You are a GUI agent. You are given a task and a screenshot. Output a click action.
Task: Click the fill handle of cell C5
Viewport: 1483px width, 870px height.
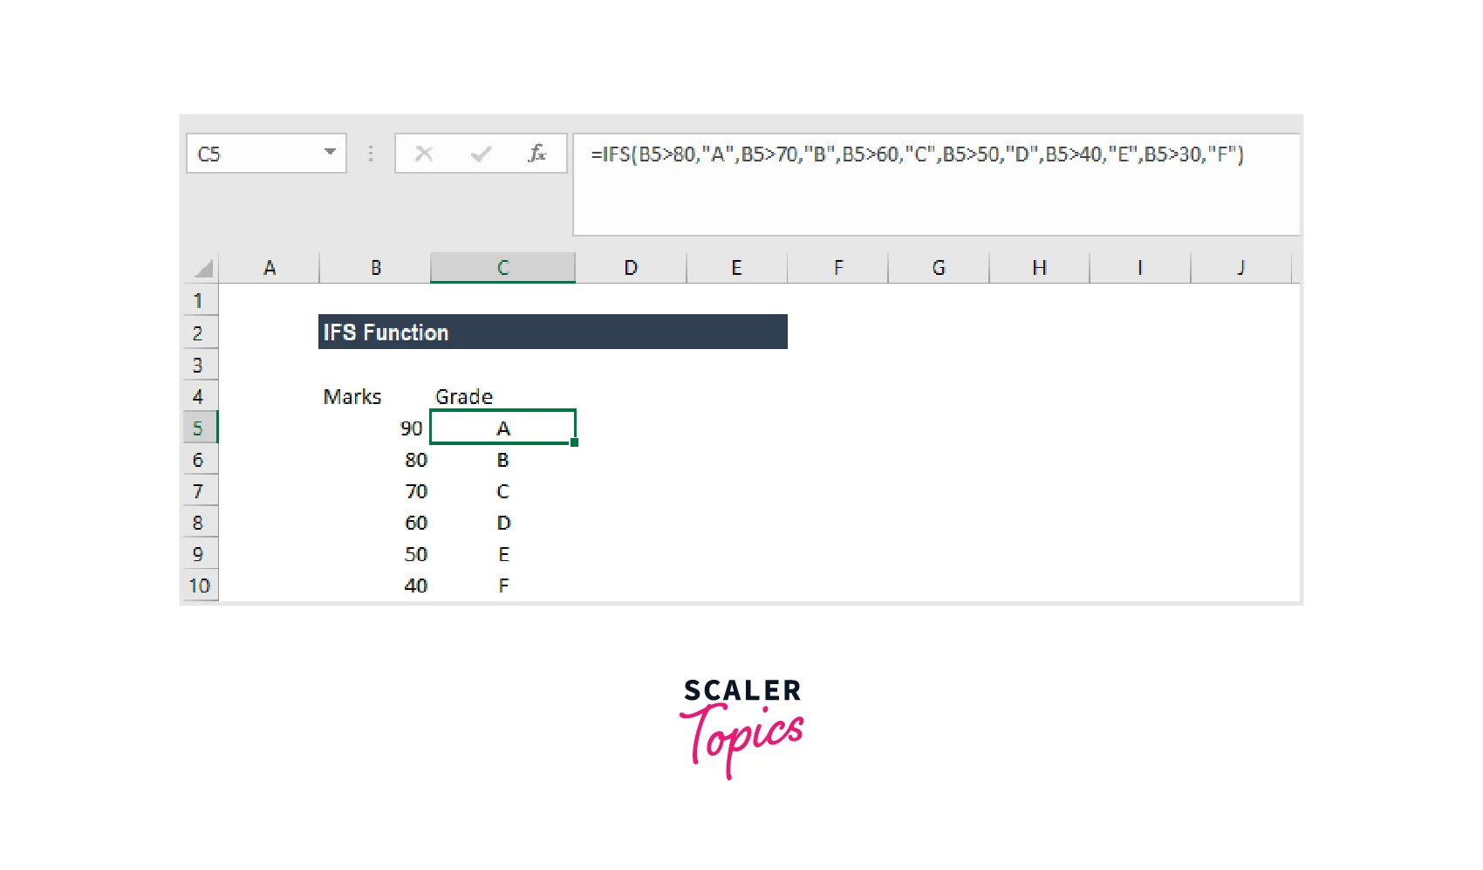click(x=574, y=442)
